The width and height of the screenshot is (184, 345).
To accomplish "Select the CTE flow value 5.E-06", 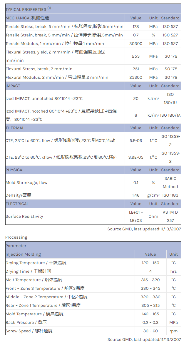I will [x=136, y=140].
